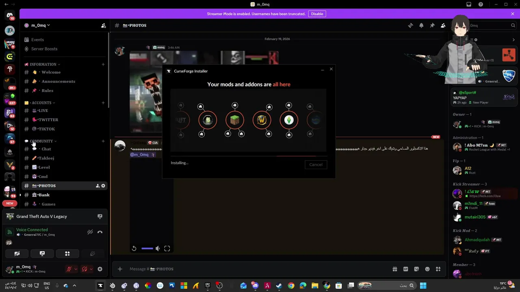520x292 pixels.
Task: Mute the video player volume
Action: (x=158, y=249)
